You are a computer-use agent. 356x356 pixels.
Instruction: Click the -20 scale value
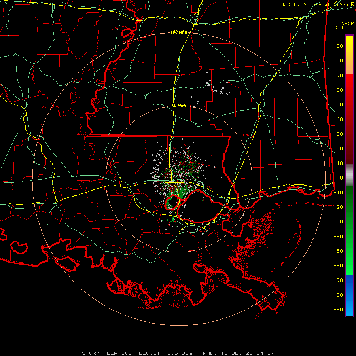tap(338, 207)
